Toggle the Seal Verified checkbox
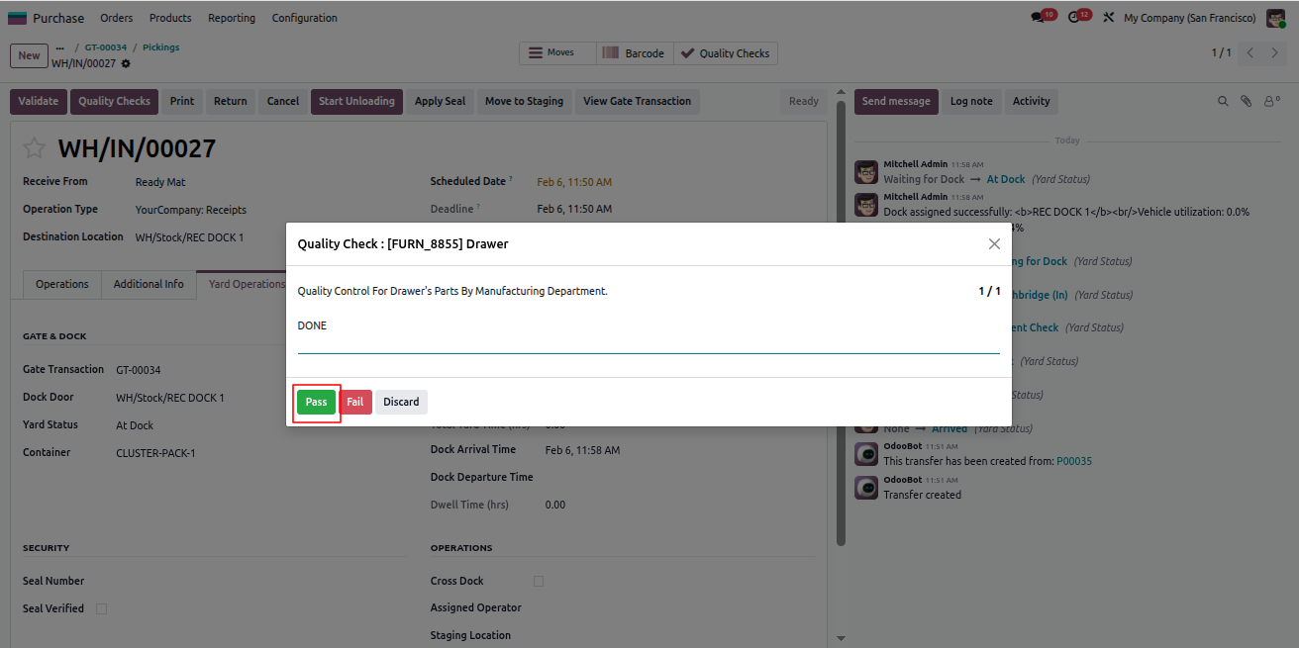 pos(101,608)
